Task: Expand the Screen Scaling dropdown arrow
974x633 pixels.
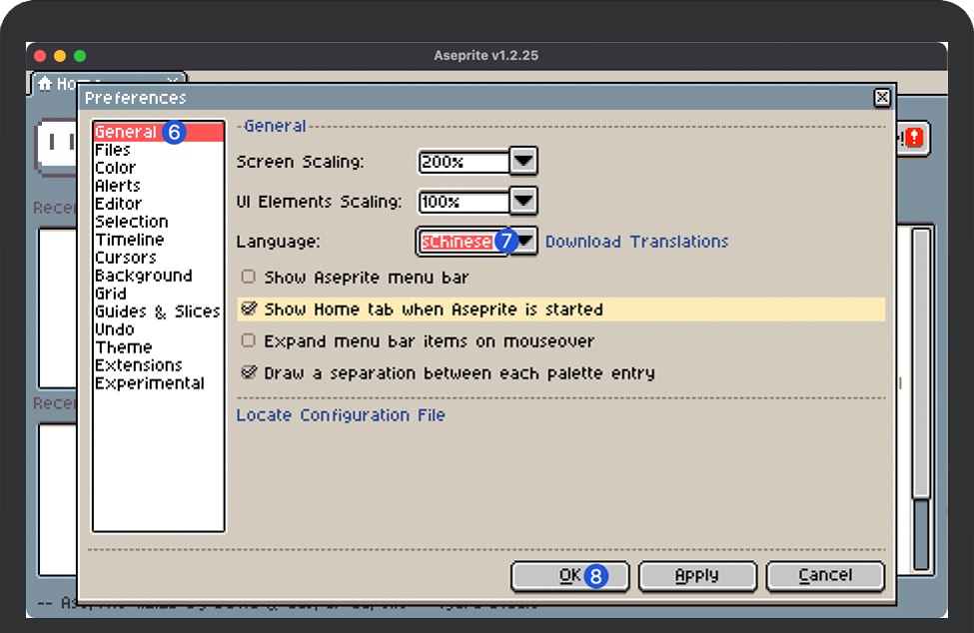Action: (523, 162)
